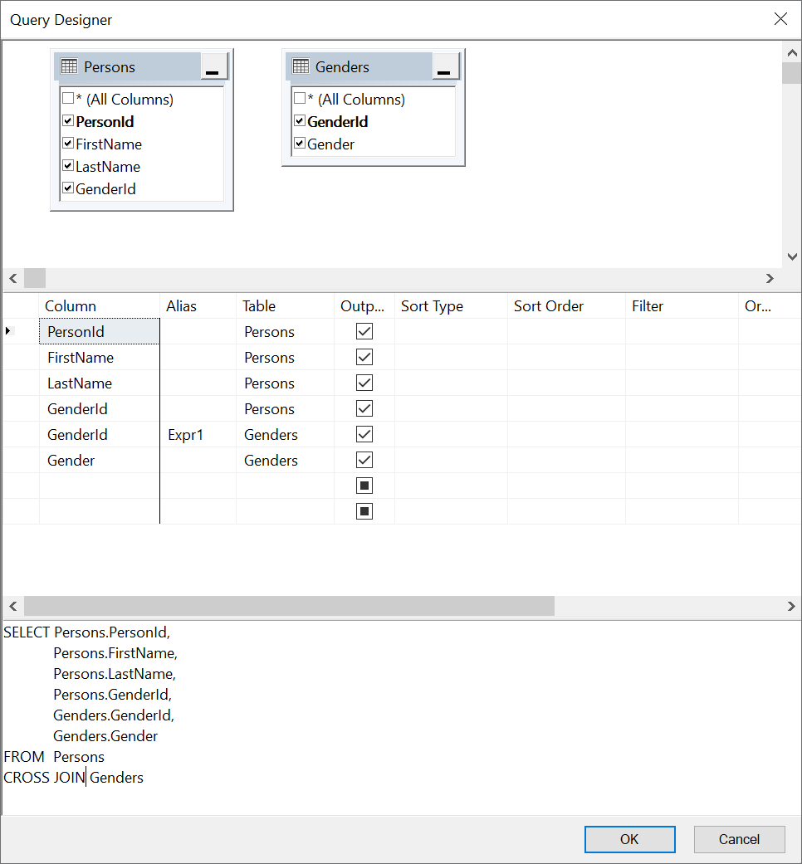Click the diagram pane horizontal scrollbar thumb

[x=35, y=278]
